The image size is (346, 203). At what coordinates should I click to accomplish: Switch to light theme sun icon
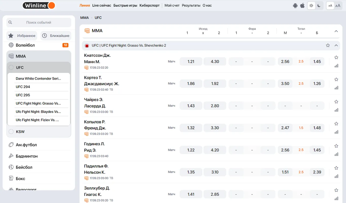coord(311,6)
